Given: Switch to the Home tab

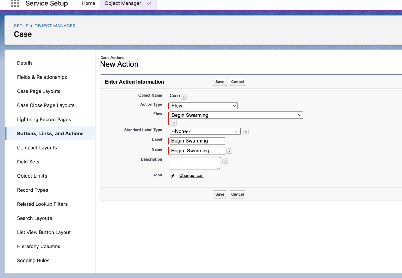Looking at the screenshot, I should pos(88,3).
